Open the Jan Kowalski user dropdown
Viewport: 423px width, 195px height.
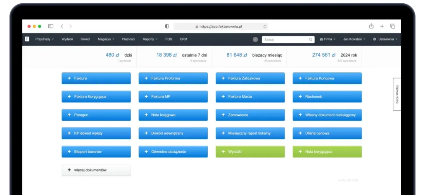tap(354, 39)
